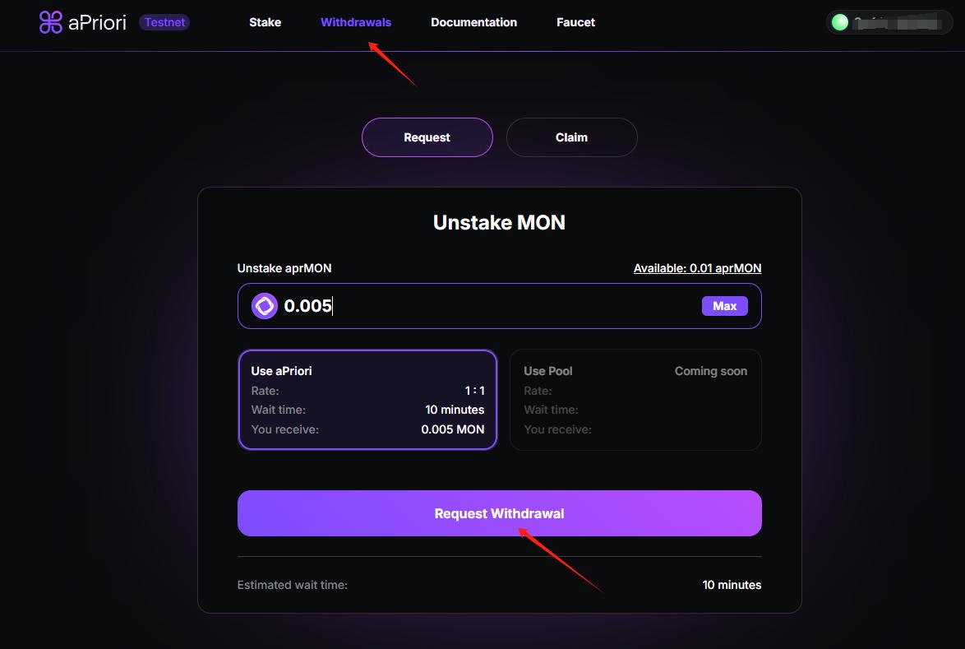The width and height of the screenshot is (965, 649).
Task: Open the Stake page
Action: tap(265, 22)
